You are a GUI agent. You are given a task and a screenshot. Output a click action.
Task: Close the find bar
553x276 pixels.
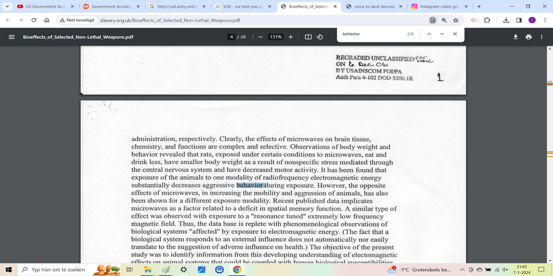click(454, 34)
